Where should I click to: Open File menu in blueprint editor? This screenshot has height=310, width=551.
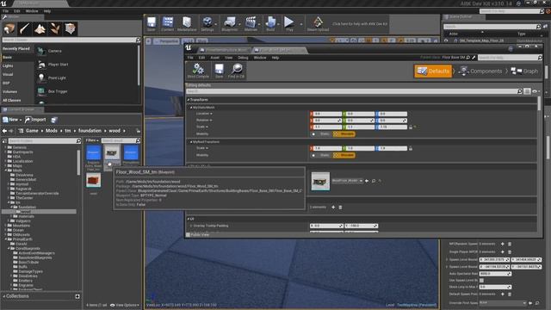[x=190, y=58]
